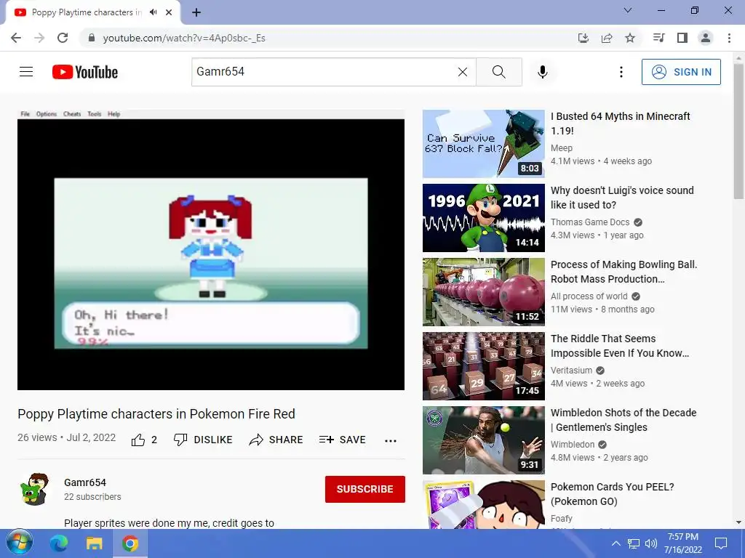Open Pokemon Cards You PEEL video title

coord(612,494)
